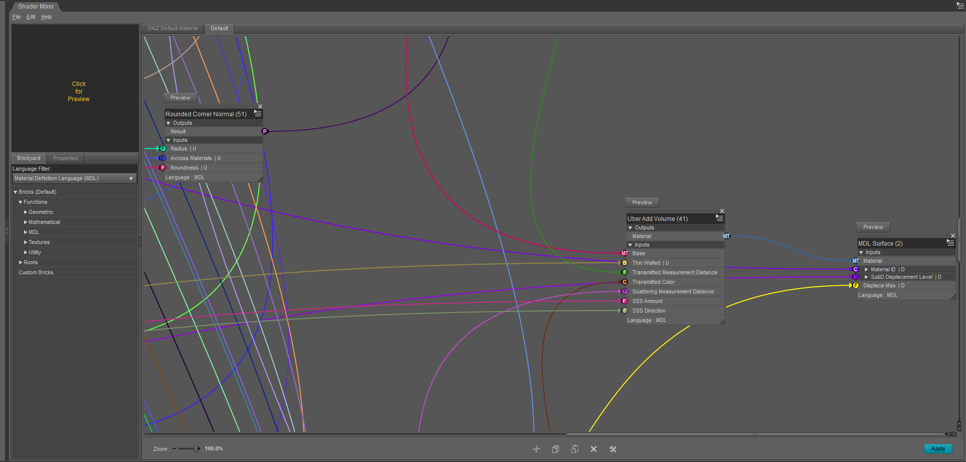Expand the Geometric functions tree item

[26, 212]
